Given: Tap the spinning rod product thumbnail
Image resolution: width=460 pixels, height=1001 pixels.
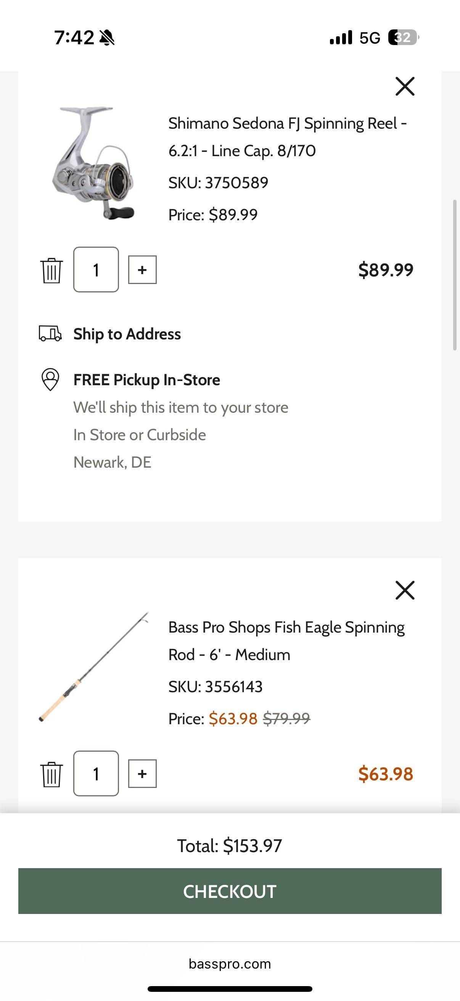Looking at the screenshot, I should (x=93, y=667).
